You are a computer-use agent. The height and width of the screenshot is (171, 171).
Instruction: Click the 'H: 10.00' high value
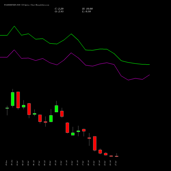pyautogui.click(x=87, y=9)
